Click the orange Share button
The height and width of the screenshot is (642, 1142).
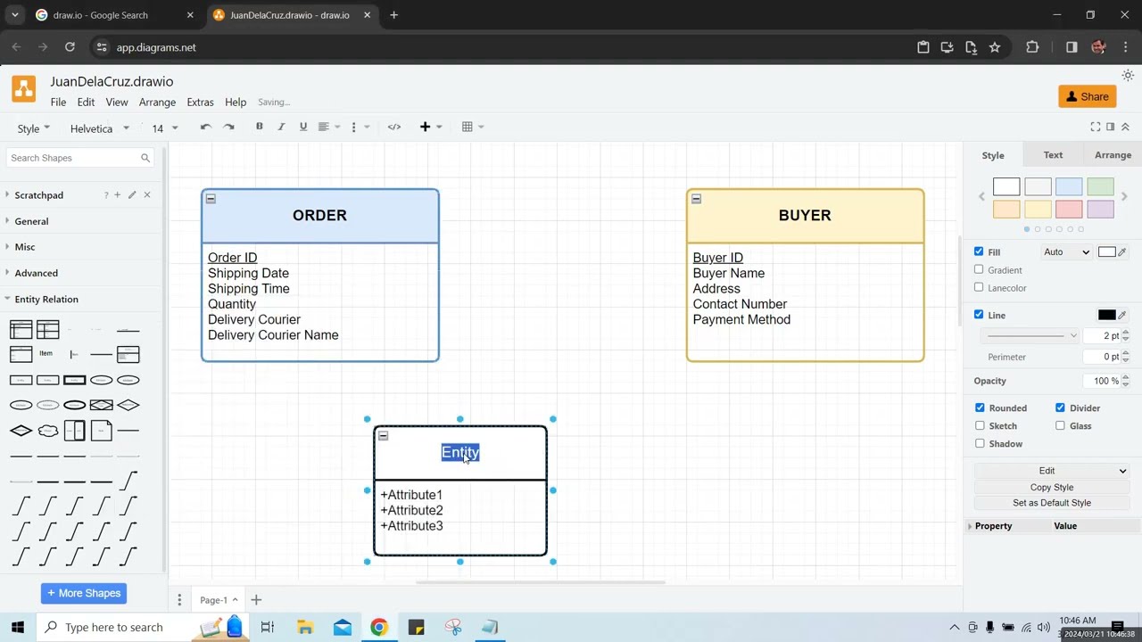pyautogui.click(x=1088, y=96)
